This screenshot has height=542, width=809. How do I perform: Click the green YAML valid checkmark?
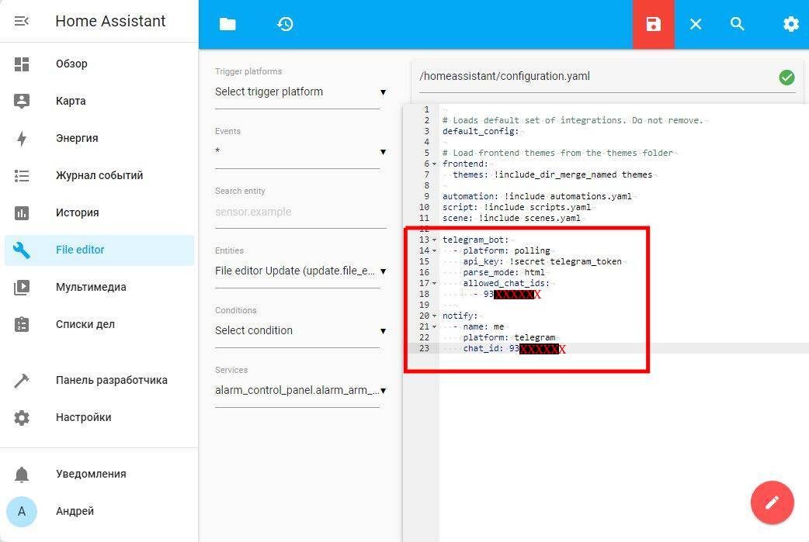pyautogui.click(x=786, y=78)
